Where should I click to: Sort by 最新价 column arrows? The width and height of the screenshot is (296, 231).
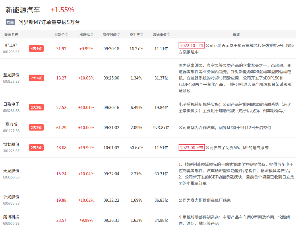point(67,34)
